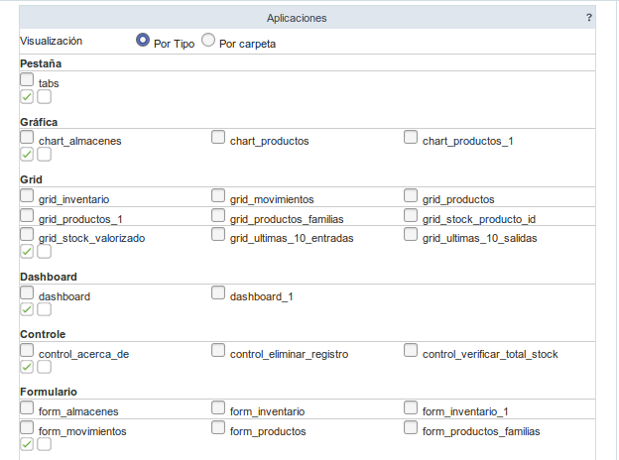Check the dashboard_1 checkbox
Image resolution: width=619 pixels, height=460 pixels.
tap(218, 293)
